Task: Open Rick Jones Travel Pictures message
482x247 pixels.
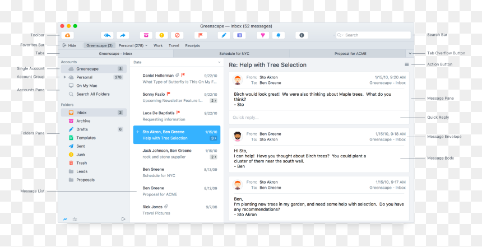Action: (177, 210)
